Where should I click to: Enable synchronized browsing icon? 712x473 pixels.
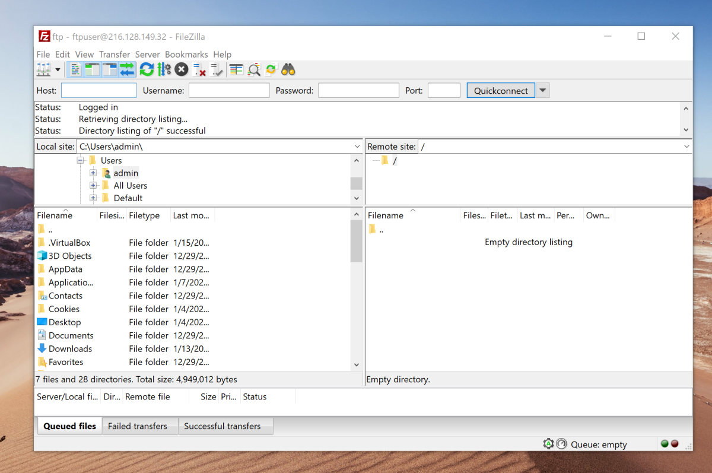(271, 70)
